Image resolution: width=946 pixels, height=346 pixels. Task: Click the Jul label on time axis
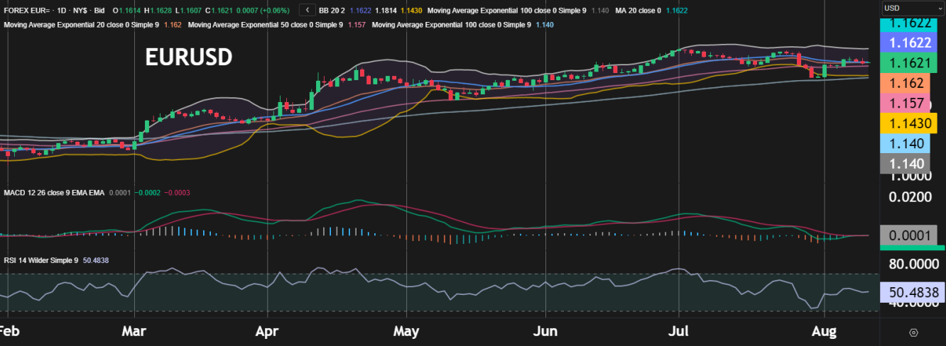680,331
